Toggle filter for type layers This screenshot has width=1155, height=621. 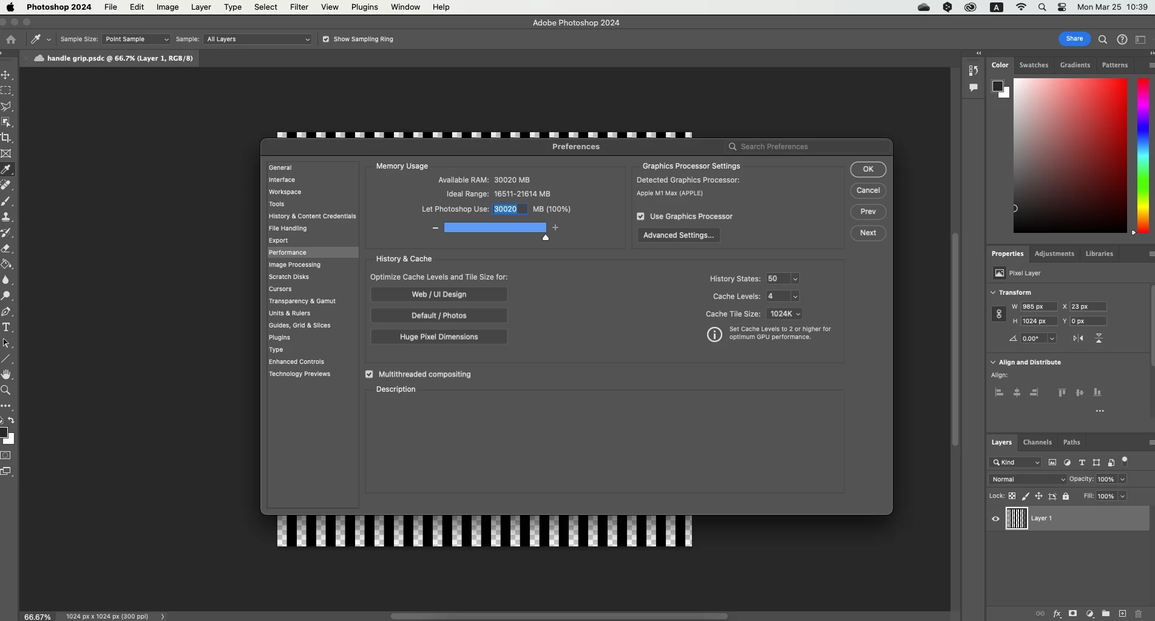click(x=1082, y=462)
